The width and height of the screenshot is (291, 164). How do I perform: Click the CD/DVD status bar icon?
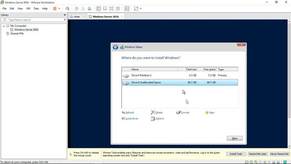point(251,162)
